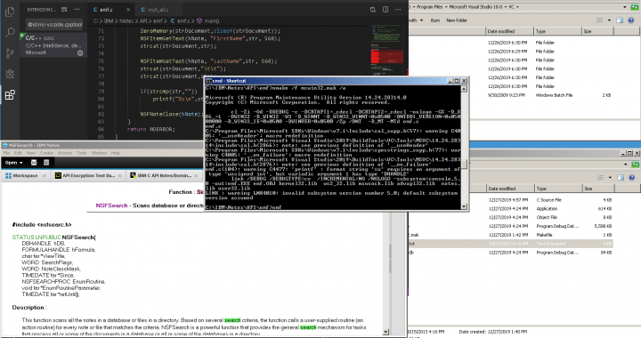Open the Actions menu in IBM Notes
The image size is (641, 338).
coord(65,153)
